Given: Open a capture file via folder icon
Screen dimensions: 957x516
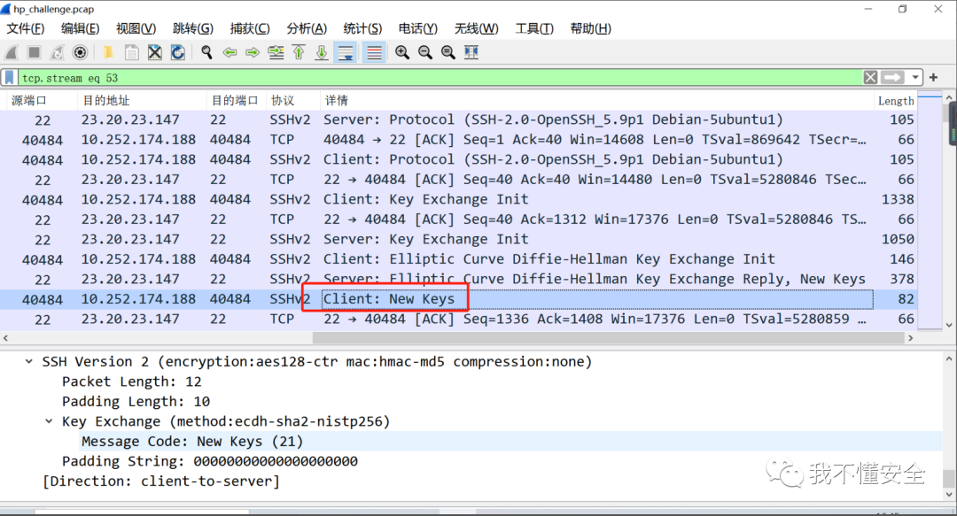Looking at the screenshot, I should (108, 52).
